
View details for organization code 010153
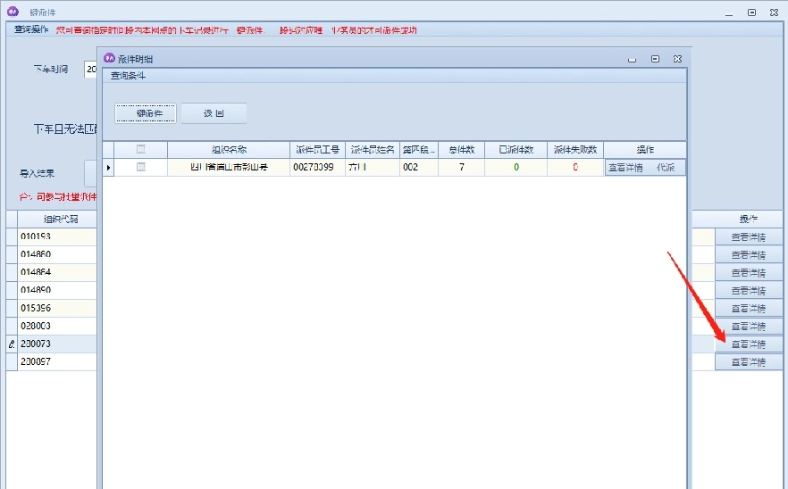(748, 236)
